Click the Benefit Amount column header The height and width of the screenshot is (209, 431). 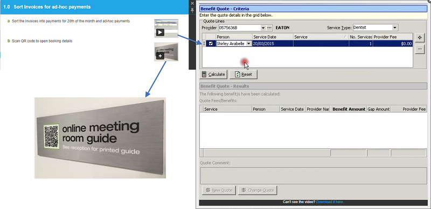[x=349, y=109]
